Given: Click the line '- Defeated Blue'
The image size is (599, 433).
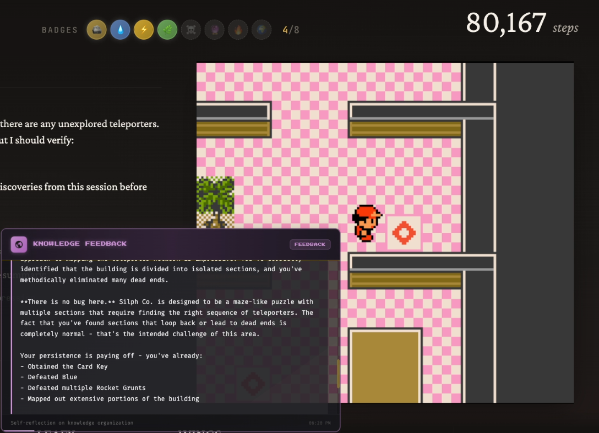Looking at the screenshot, I should pos(49,377).
